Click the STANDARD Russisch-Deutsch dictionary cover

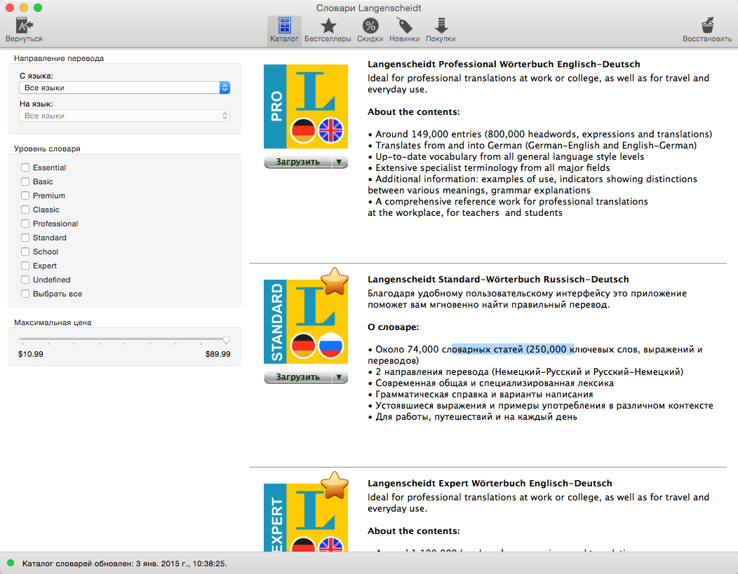[x=306, y=322]
